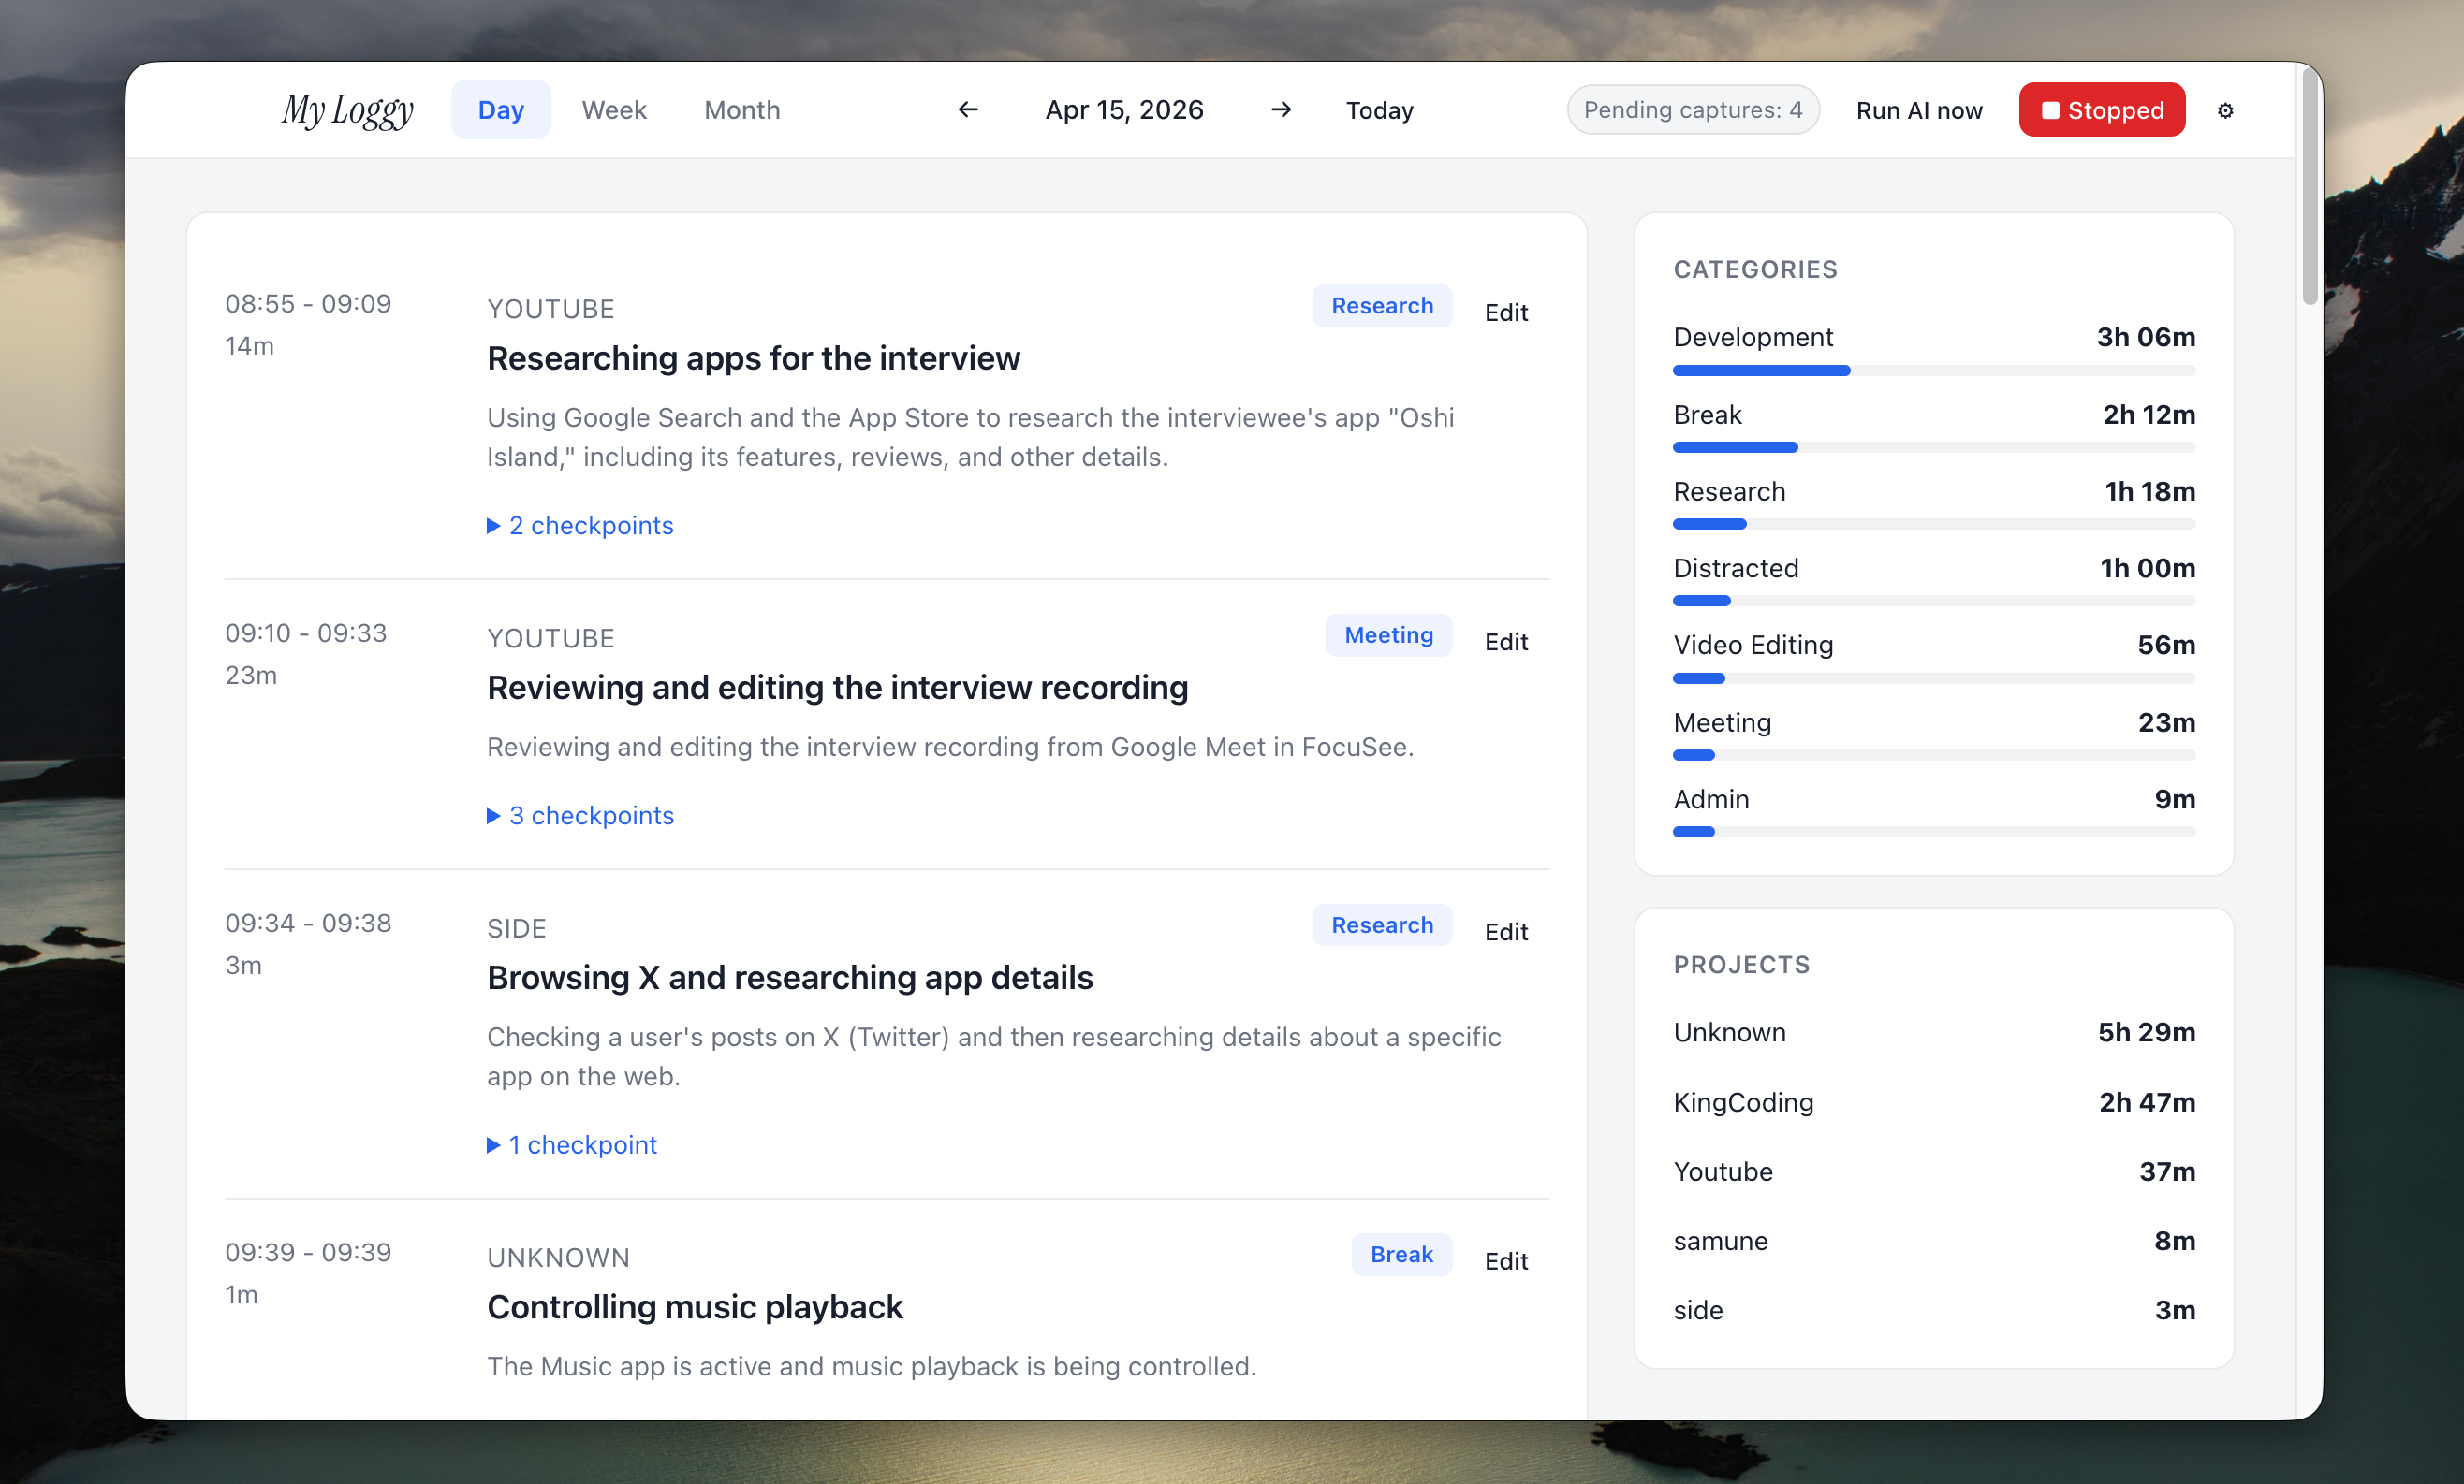Edit the Controlling music playback entry
This screenshot has height=1484, width=2464.
1505,1261
